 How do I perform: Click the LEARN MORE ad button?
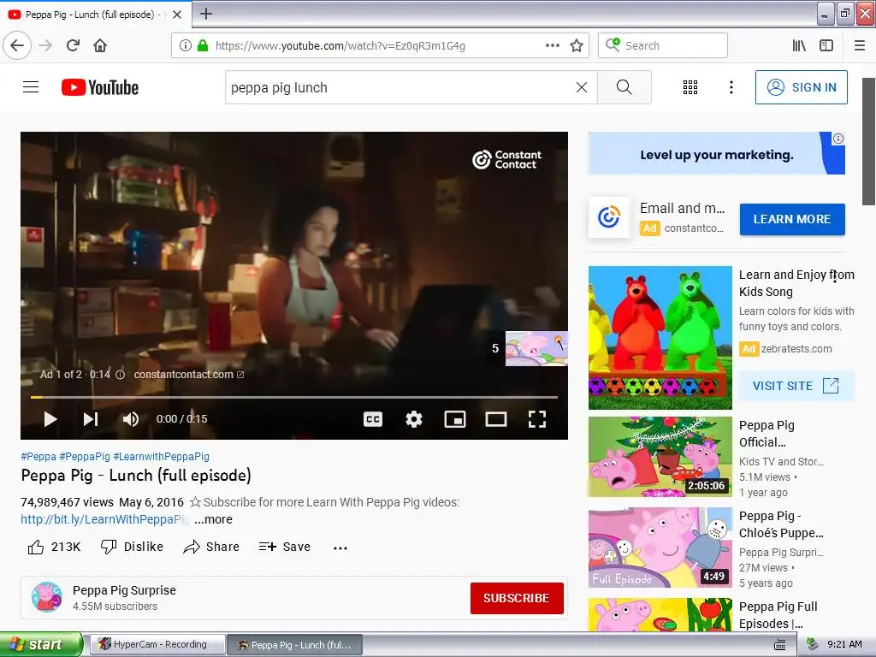(792, 219)
